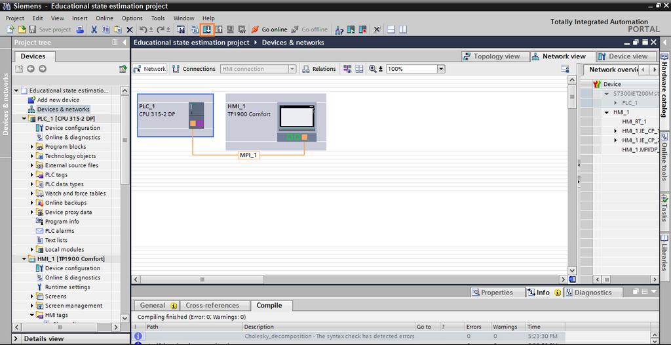Click the Cut scissors icon
Viewport: 671px width, 345px height.
pos(94,30)
